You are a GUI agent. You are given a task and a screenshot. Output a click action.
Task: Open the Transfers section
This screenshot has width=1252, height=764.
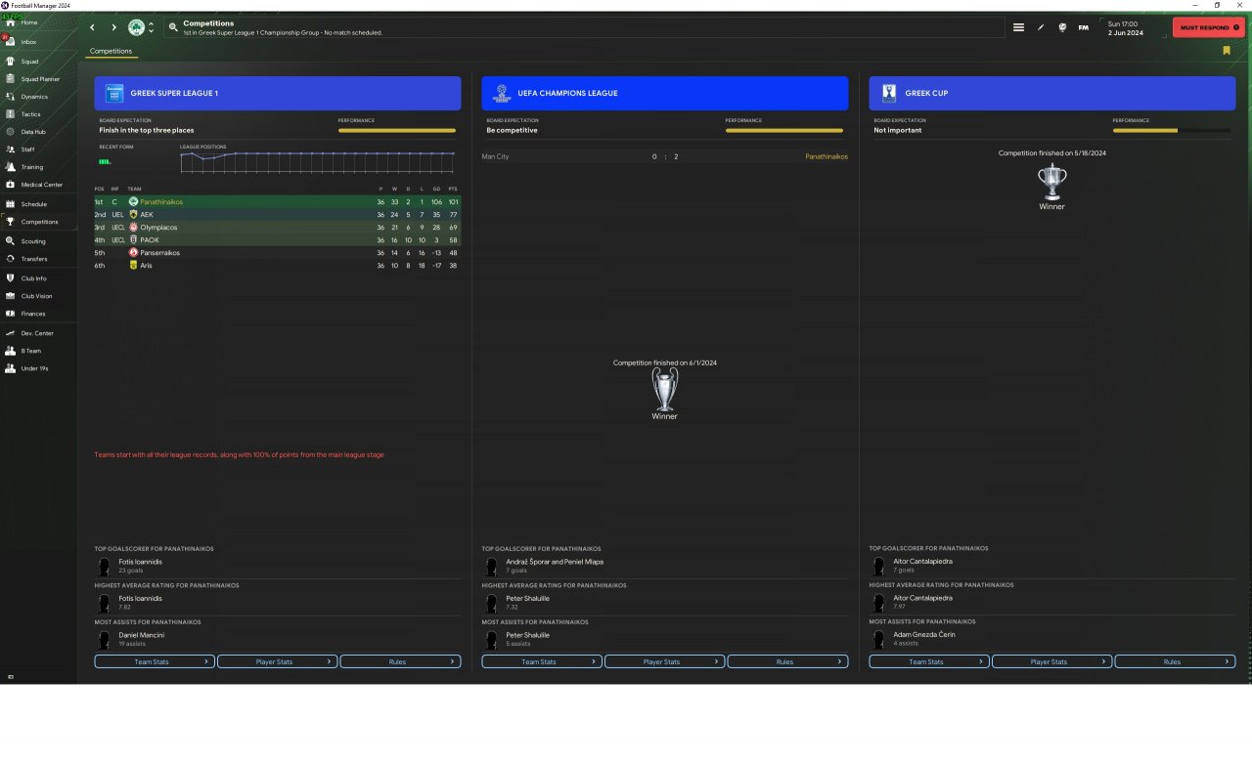tap(39, 259)
